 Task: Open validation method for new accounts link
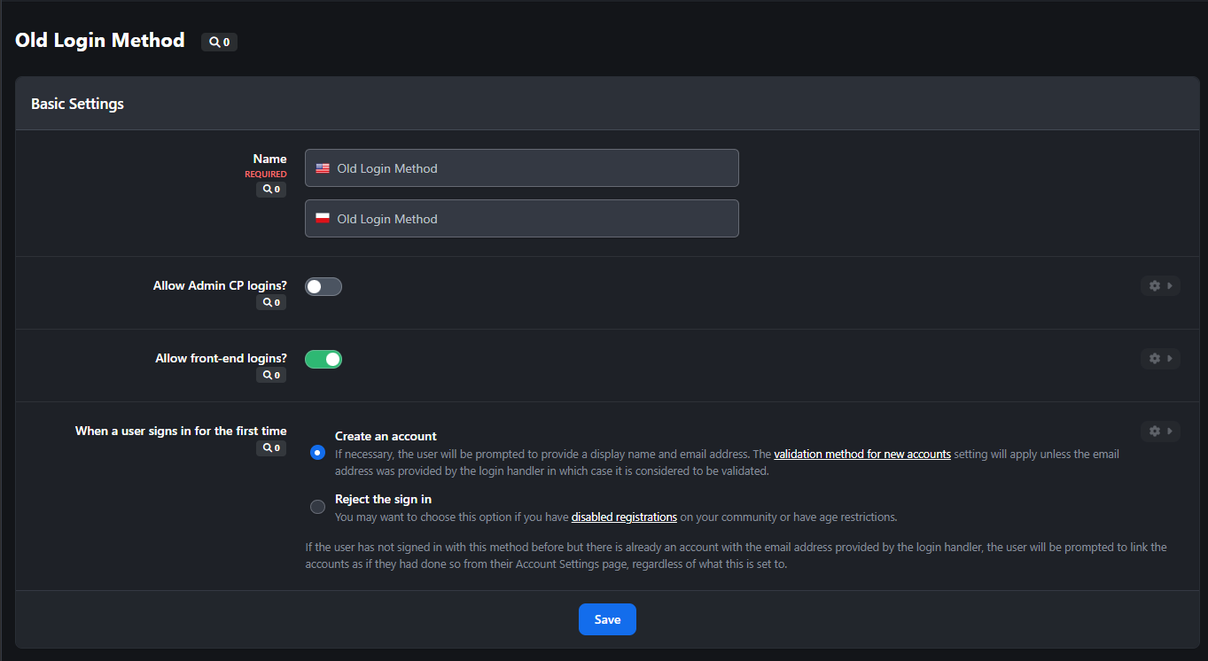862,455
